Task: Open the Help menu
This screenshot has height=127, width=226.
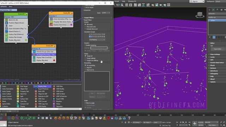Action: (x=124, y=1)
